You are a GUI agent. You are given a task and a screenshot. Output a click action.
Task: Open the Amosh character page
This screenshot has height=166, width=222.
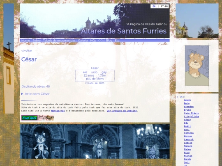187,100
